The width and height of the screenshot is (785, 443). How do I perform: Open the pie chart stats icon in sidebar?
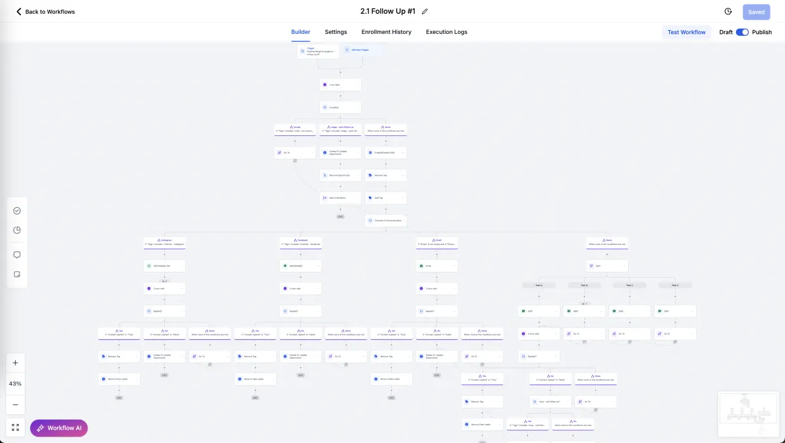[x=17, y=230]
